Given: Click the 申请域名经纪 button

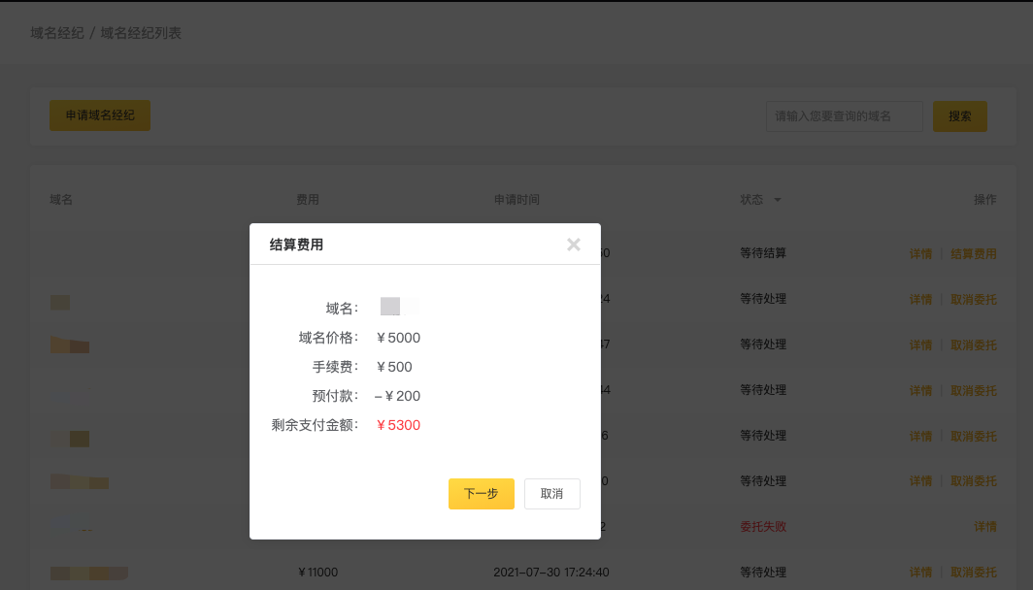Looking at the screenshot, I should (100, 115).
